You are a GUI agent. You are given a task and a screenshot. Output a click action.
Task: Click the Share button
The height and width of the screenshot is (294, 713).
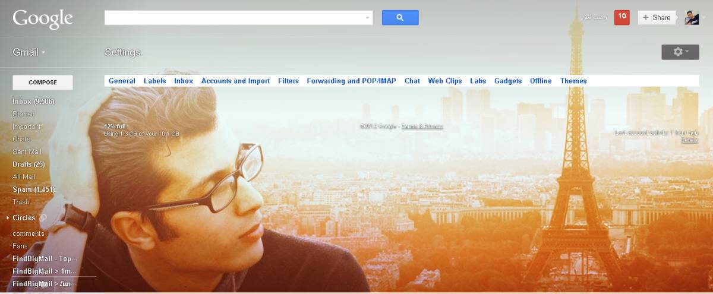tap(656, 18)
